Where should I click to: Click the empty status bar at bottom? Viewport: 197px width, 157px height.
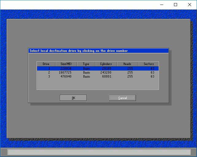click(98, 152)
